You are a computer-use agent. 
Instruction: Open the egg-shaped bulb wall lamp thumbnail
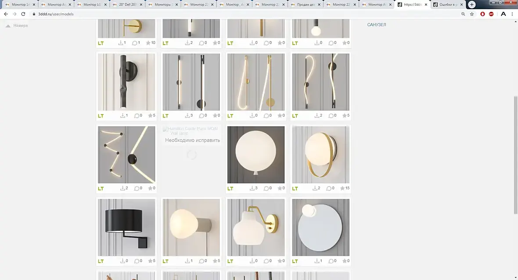pyautogui.click(x=191, y=227)
